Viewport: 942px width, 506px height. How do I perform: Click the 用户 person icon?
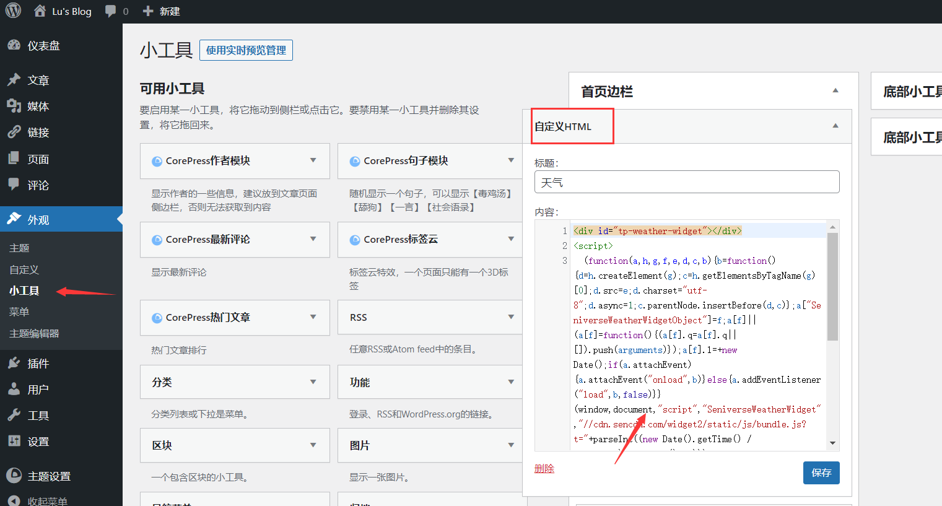pyautogui.click(x=14, y=389)
